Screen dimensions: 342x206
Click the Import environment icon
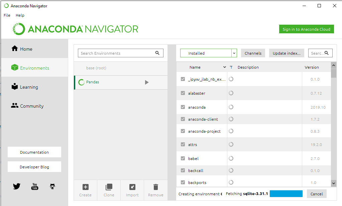tap(132, 187)
